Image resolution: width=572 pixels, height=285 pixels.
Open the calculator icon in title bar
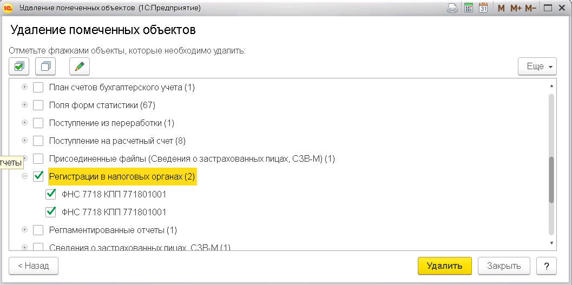(x=469, y=8)
